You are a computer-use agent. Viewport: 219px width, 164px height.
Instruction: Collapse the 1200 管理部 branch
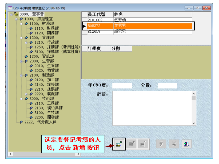(21, 38)
